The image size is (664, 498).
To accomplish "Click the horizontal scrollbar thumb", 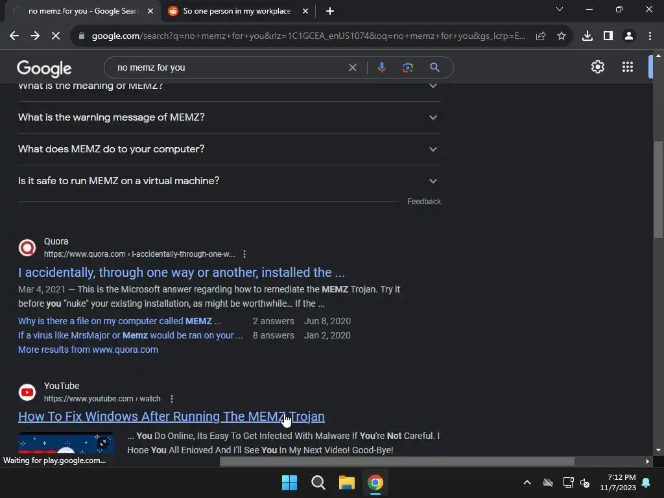I will 397,461.
